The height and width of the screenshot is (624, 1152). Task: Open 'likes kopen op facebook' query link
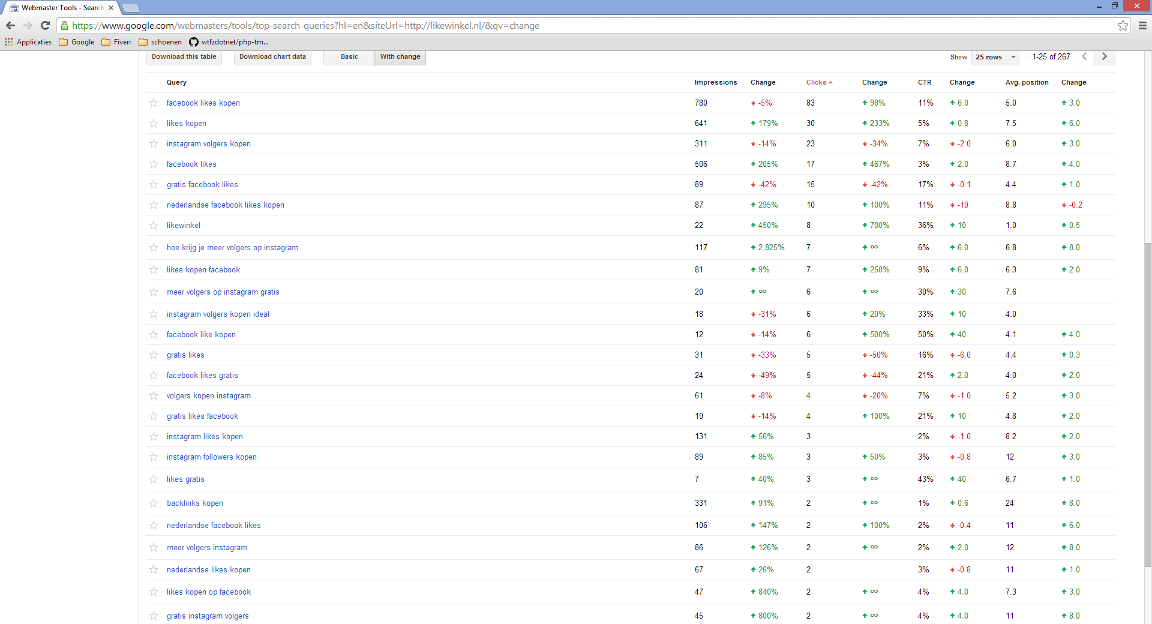209,592
